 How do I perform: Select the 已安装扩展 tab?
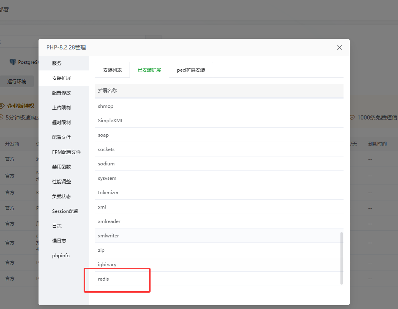pos(149,70)
